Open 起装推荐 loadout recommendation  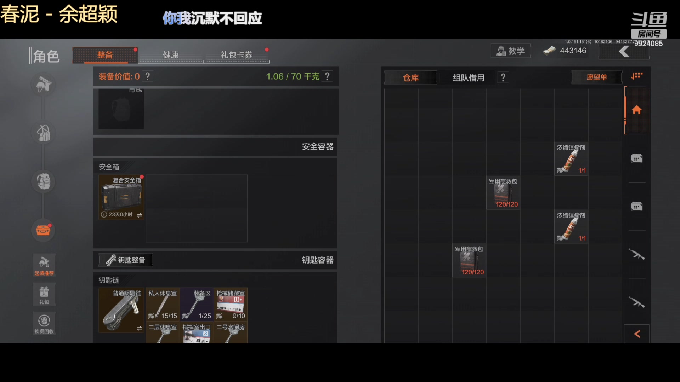[44, 265]
